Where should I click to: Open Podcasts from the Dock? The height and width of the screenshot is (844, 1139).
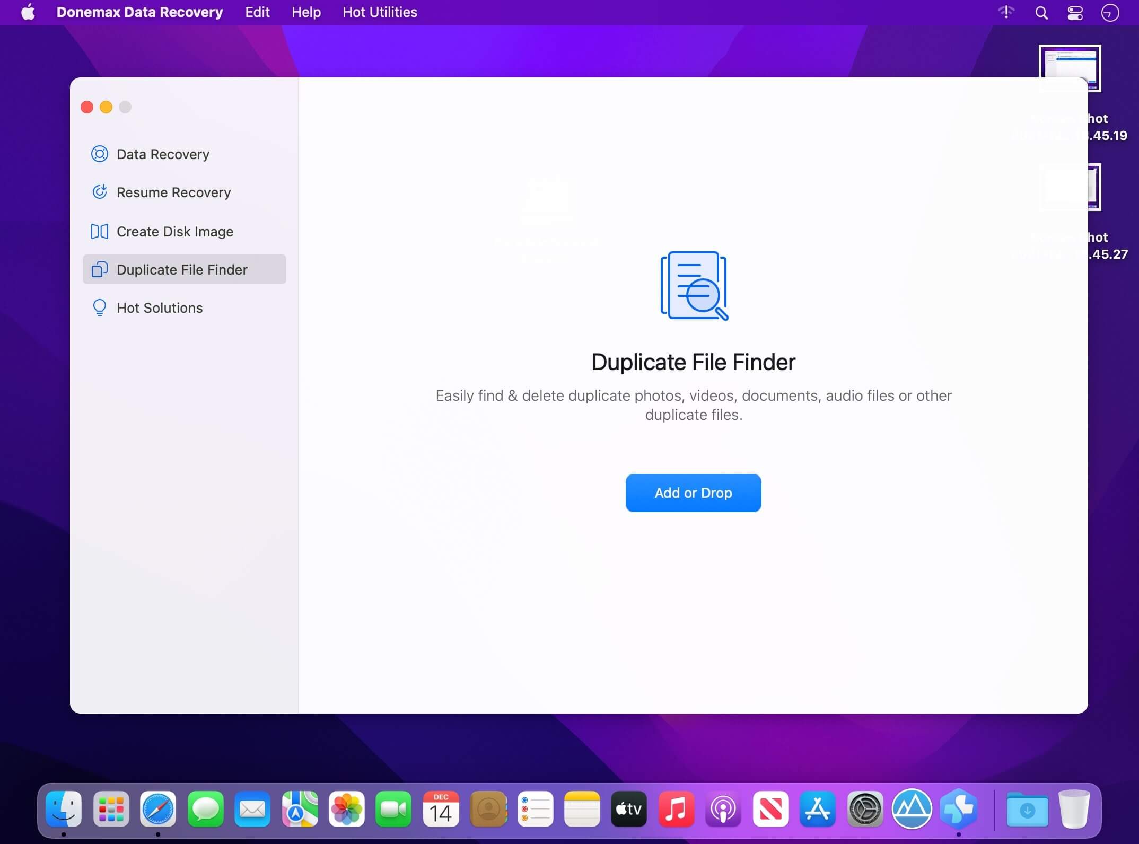(723, 809)
